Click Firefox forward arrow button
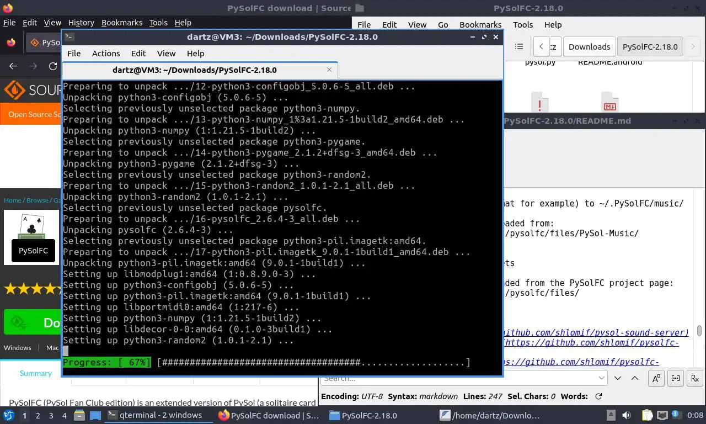Screen dimensions: 706x424 33,66
